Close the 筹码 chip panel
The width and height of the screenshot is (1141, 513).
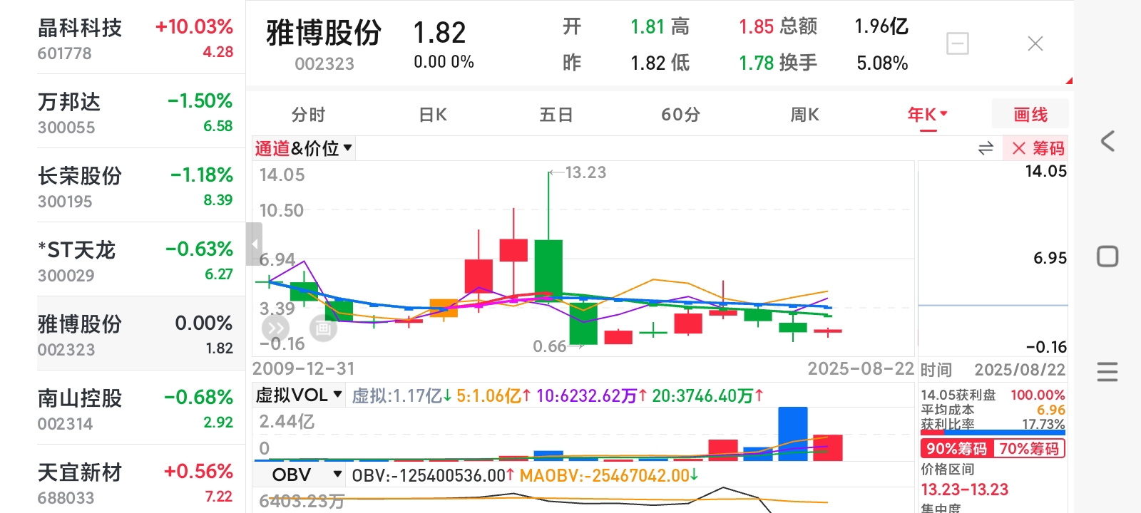pyautogui.click(x=1018, y=148)
